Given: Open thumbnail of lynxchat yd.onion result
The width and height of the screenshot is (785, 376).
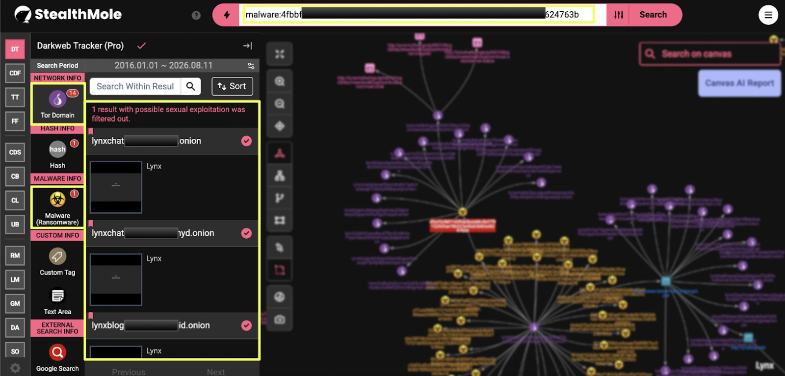Looking at the screenshot, I should (x=116, y=279).
